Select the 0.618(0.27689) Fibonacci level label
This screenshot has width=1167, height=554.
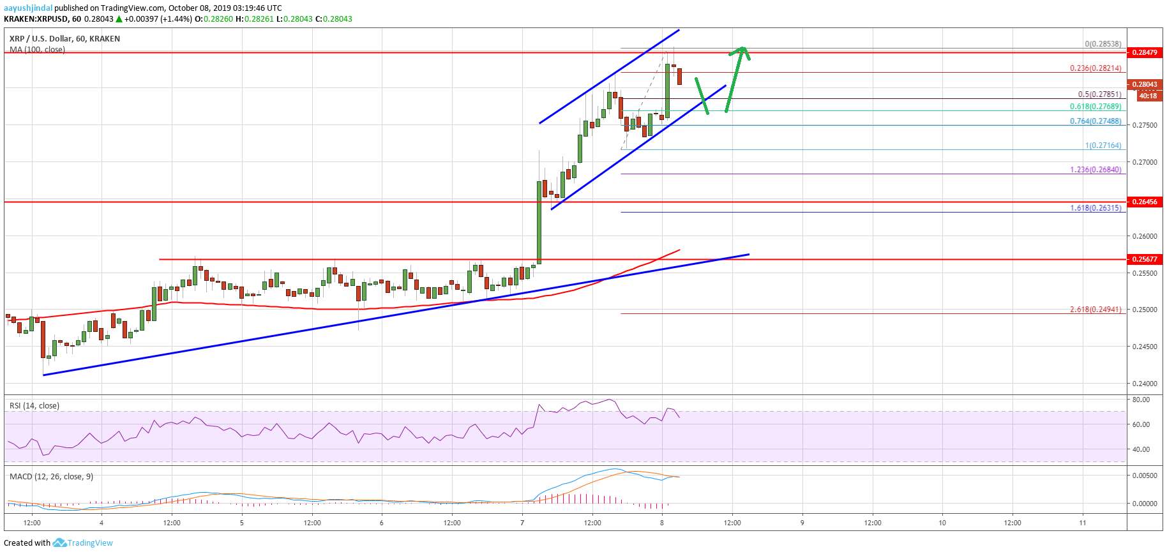pyautogui.click(x=1095, y=107)
